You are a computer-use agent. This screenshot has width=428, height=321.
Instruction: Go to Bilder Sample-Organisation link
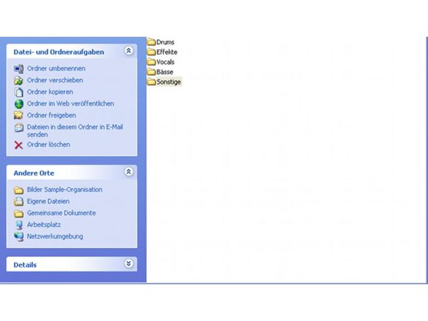pos(64,189)
